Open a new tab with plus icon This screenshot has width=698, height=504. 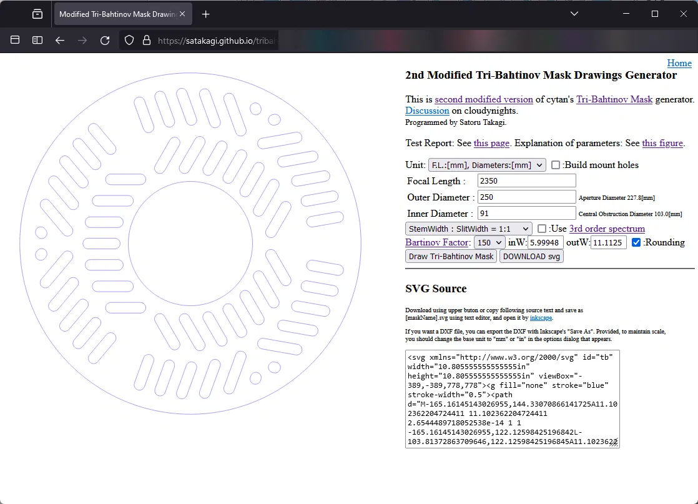(205, 14)
